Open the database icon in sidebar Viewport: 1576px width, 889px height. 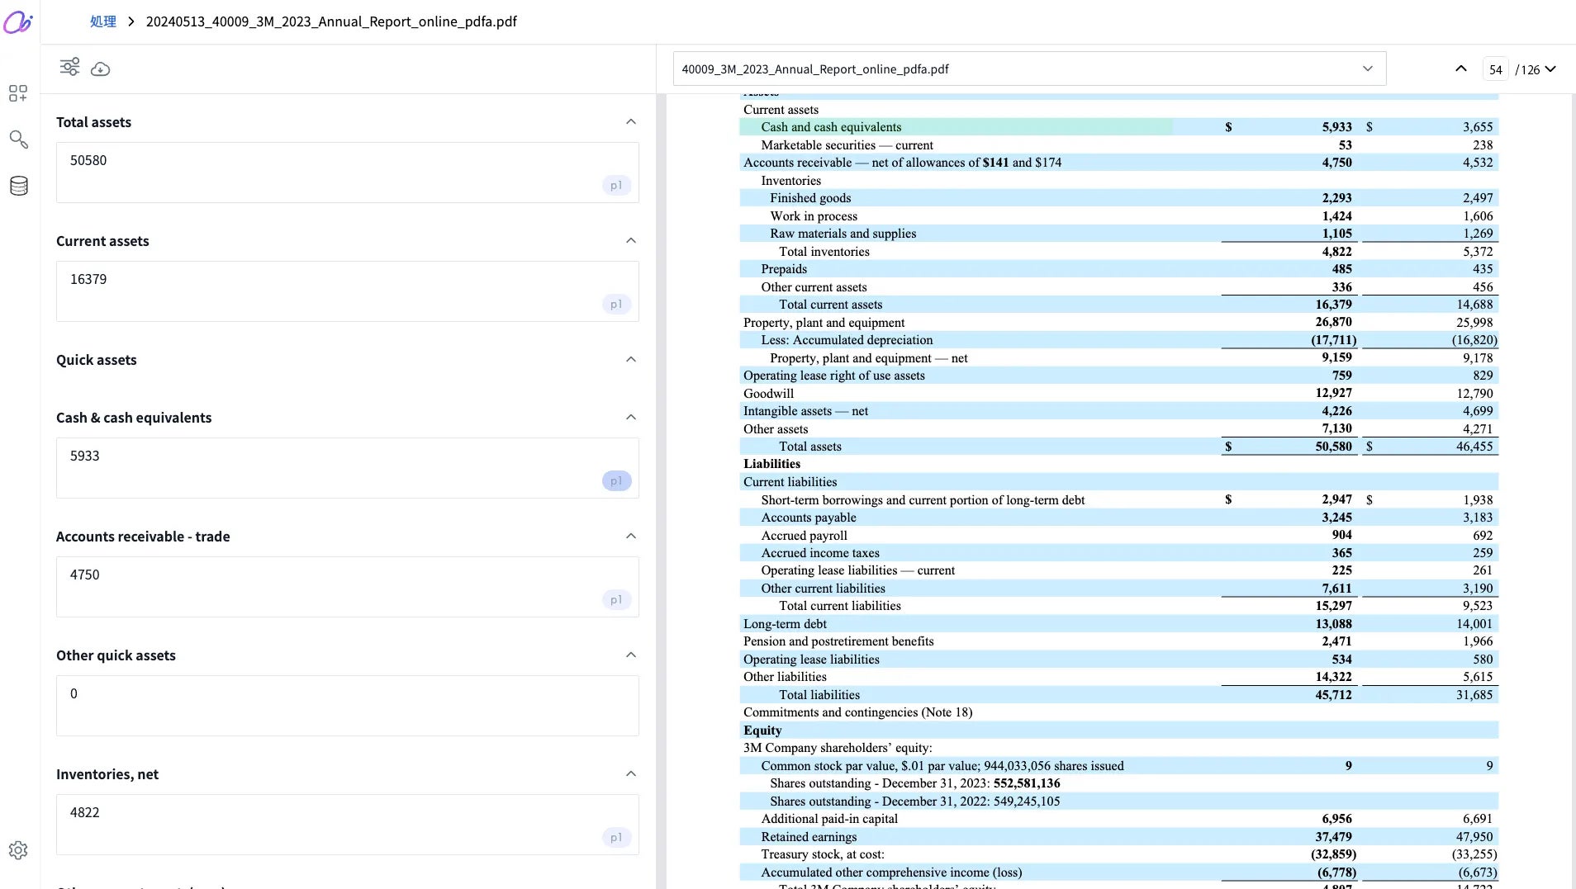click(18, 186)
